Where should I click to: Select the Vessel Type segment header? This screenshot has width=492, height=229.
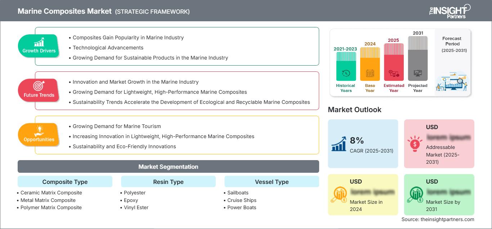[x=272, y=182]
